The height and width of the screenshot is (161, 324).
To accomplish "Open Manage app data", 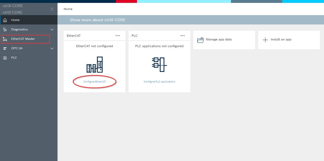I will [224, 40].
